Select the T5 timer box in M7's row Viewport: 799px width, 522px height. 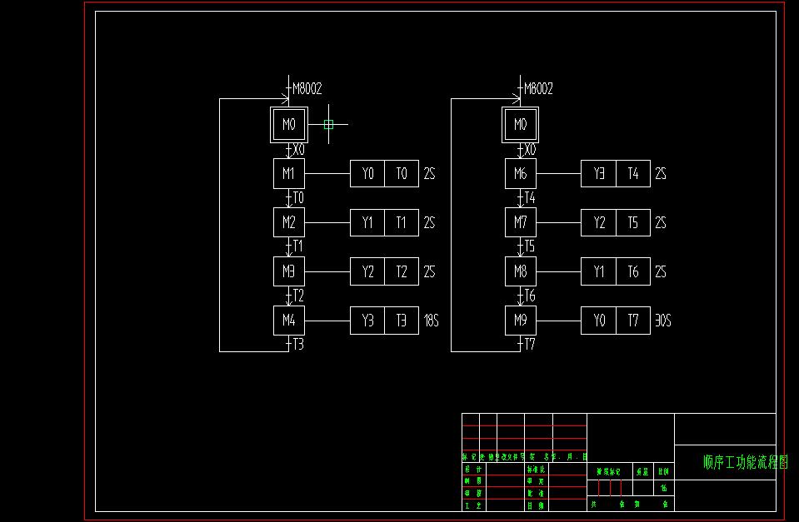pyautogui.click(x=633, y=222)
